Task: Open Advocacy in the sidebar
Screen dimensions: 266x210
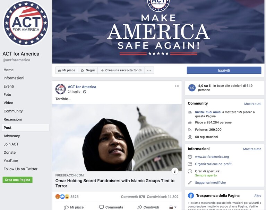Action: pyautogui.click(x=12, y=136)
